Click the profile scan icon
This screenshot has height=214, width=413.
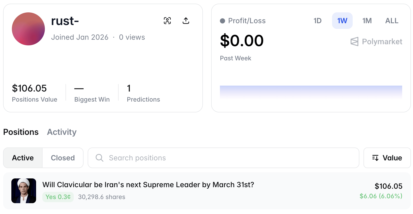pyautogui.click(x=167, y=21)
